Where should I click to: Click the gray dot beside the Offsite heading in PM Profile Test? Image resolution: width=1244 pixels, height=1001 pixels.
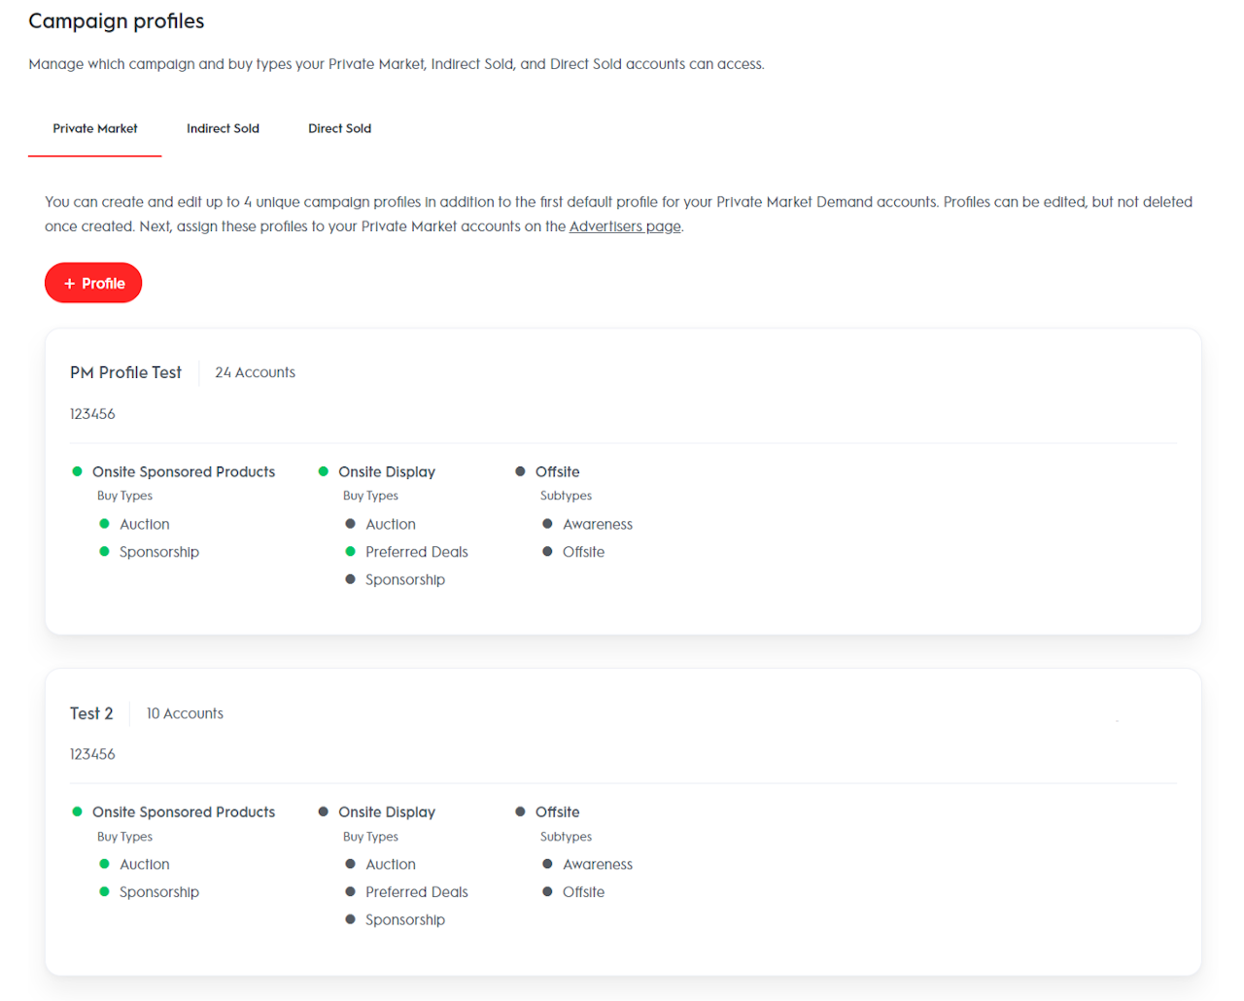(x=521, y=471)
